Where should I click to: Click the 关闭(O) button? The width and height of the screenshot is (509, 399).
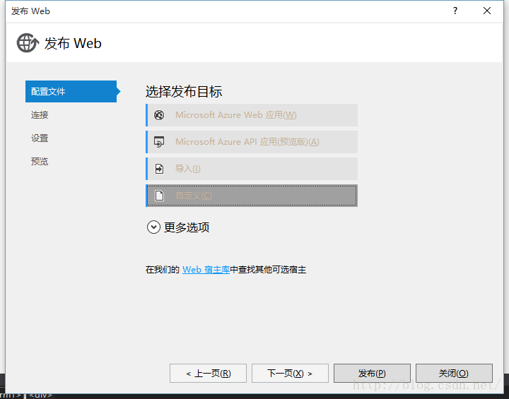454,374
